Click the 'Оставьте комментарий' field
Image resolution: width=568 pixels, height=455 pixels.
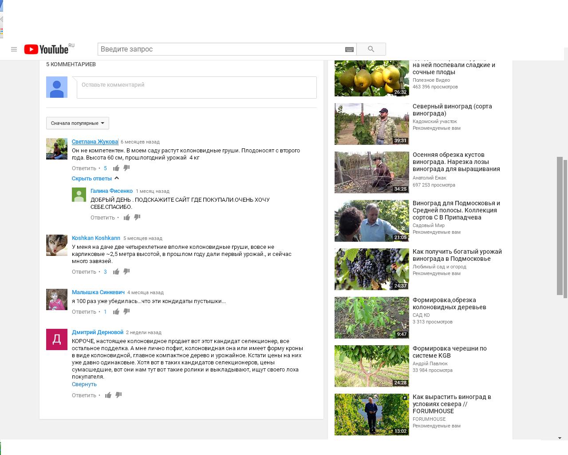tap(197, 87)
